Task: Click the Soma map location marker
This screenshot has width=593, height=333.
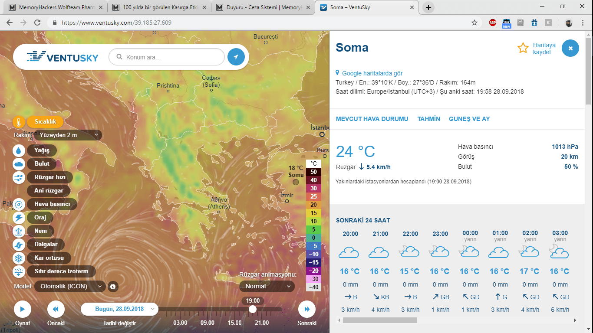Action: click(x=296, y=182)
